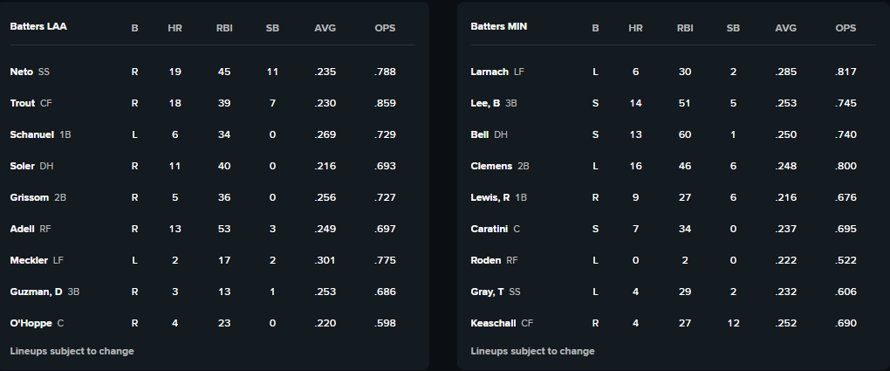Image resolution: width=890 pixels, height=371 pixels.
Task: Open Adell's player page
Action: (x=23, y=229)
